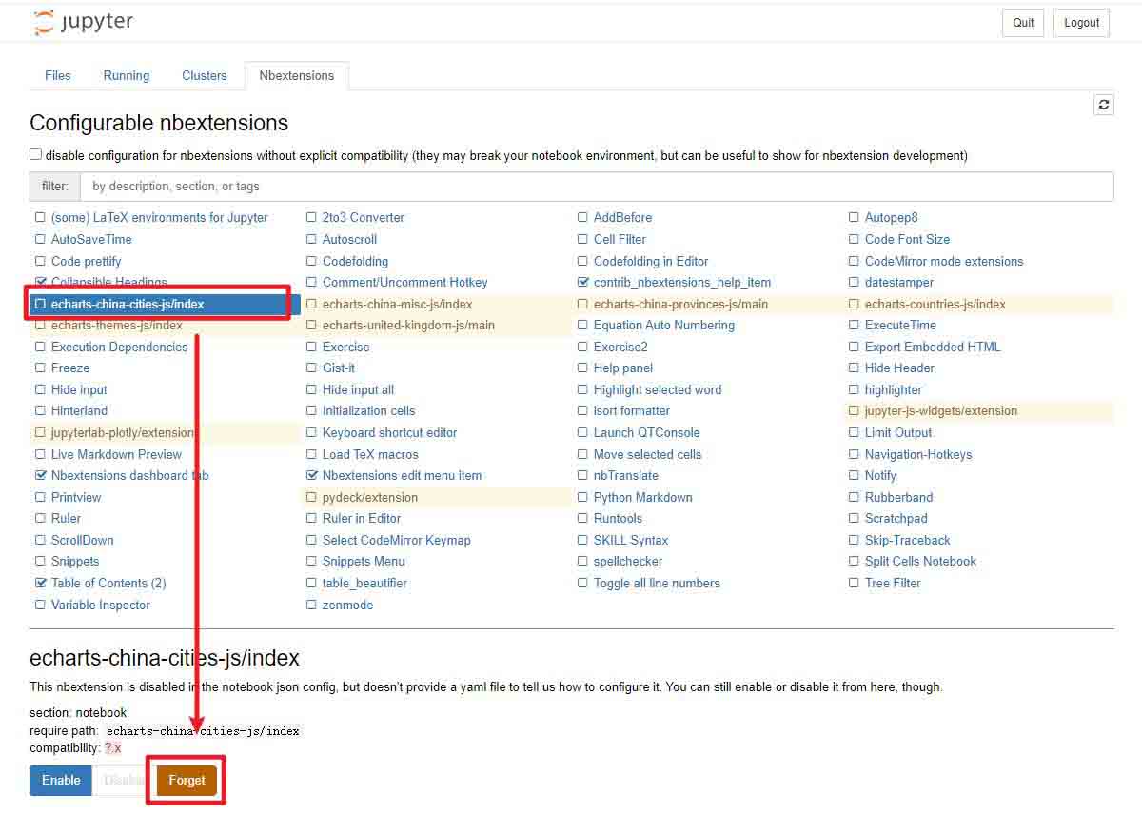Viewport: 1142px width, 815px height.
Task: Focus the filter search field
Action: 597,187
